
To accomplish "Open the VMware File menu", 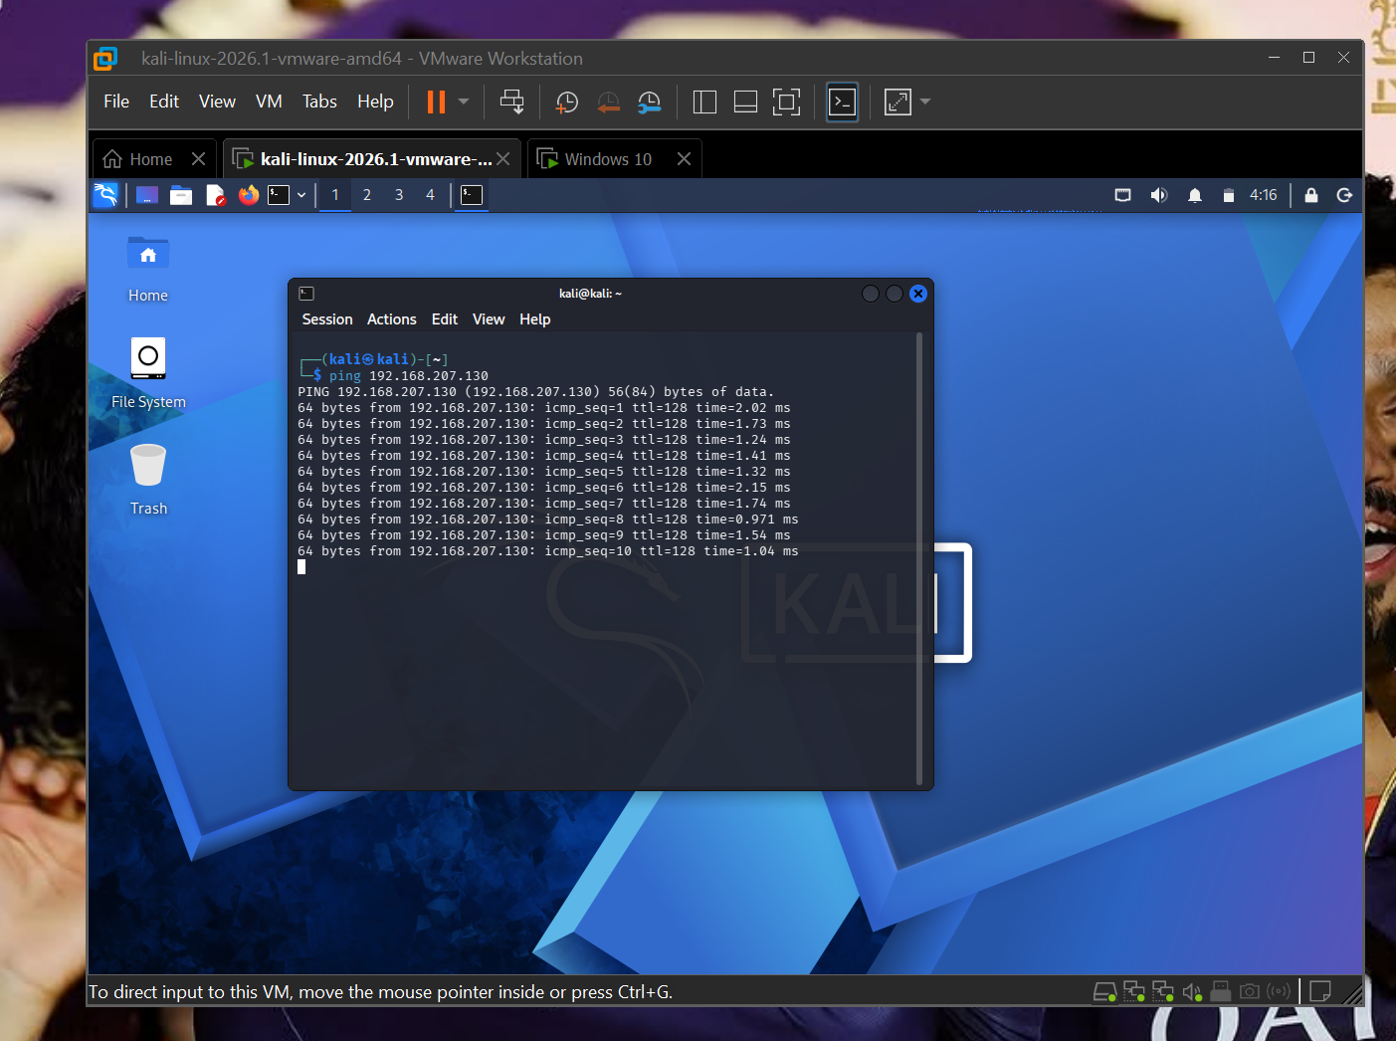I will pos(116,102).
